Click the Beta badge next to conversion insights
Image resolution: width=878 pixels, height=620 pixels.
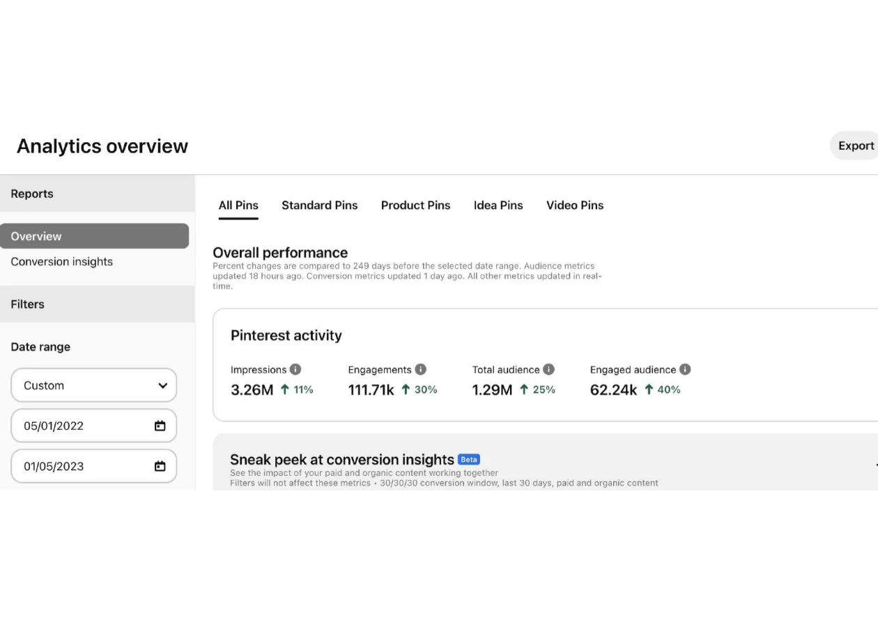click(468, 459)
